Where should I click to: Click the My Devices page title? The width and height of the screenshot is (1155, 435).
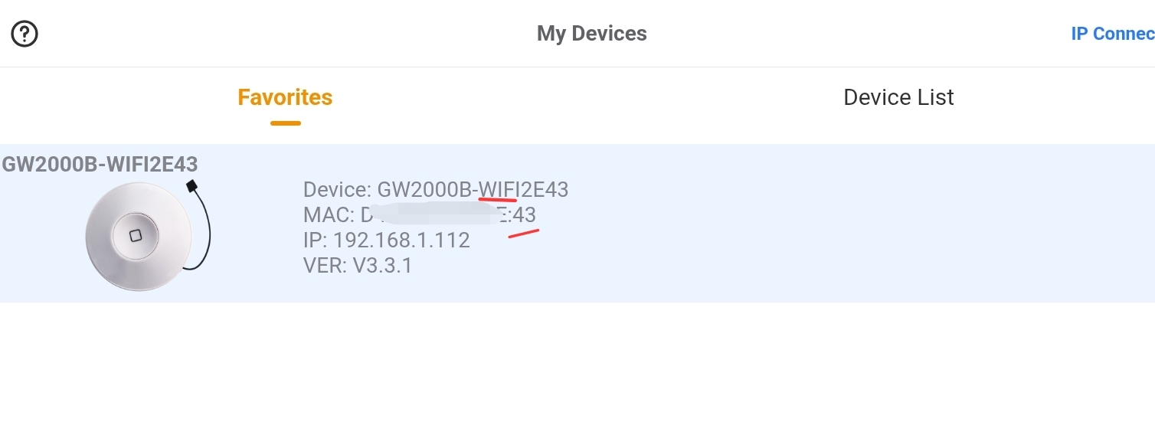(x=592, y=34)
